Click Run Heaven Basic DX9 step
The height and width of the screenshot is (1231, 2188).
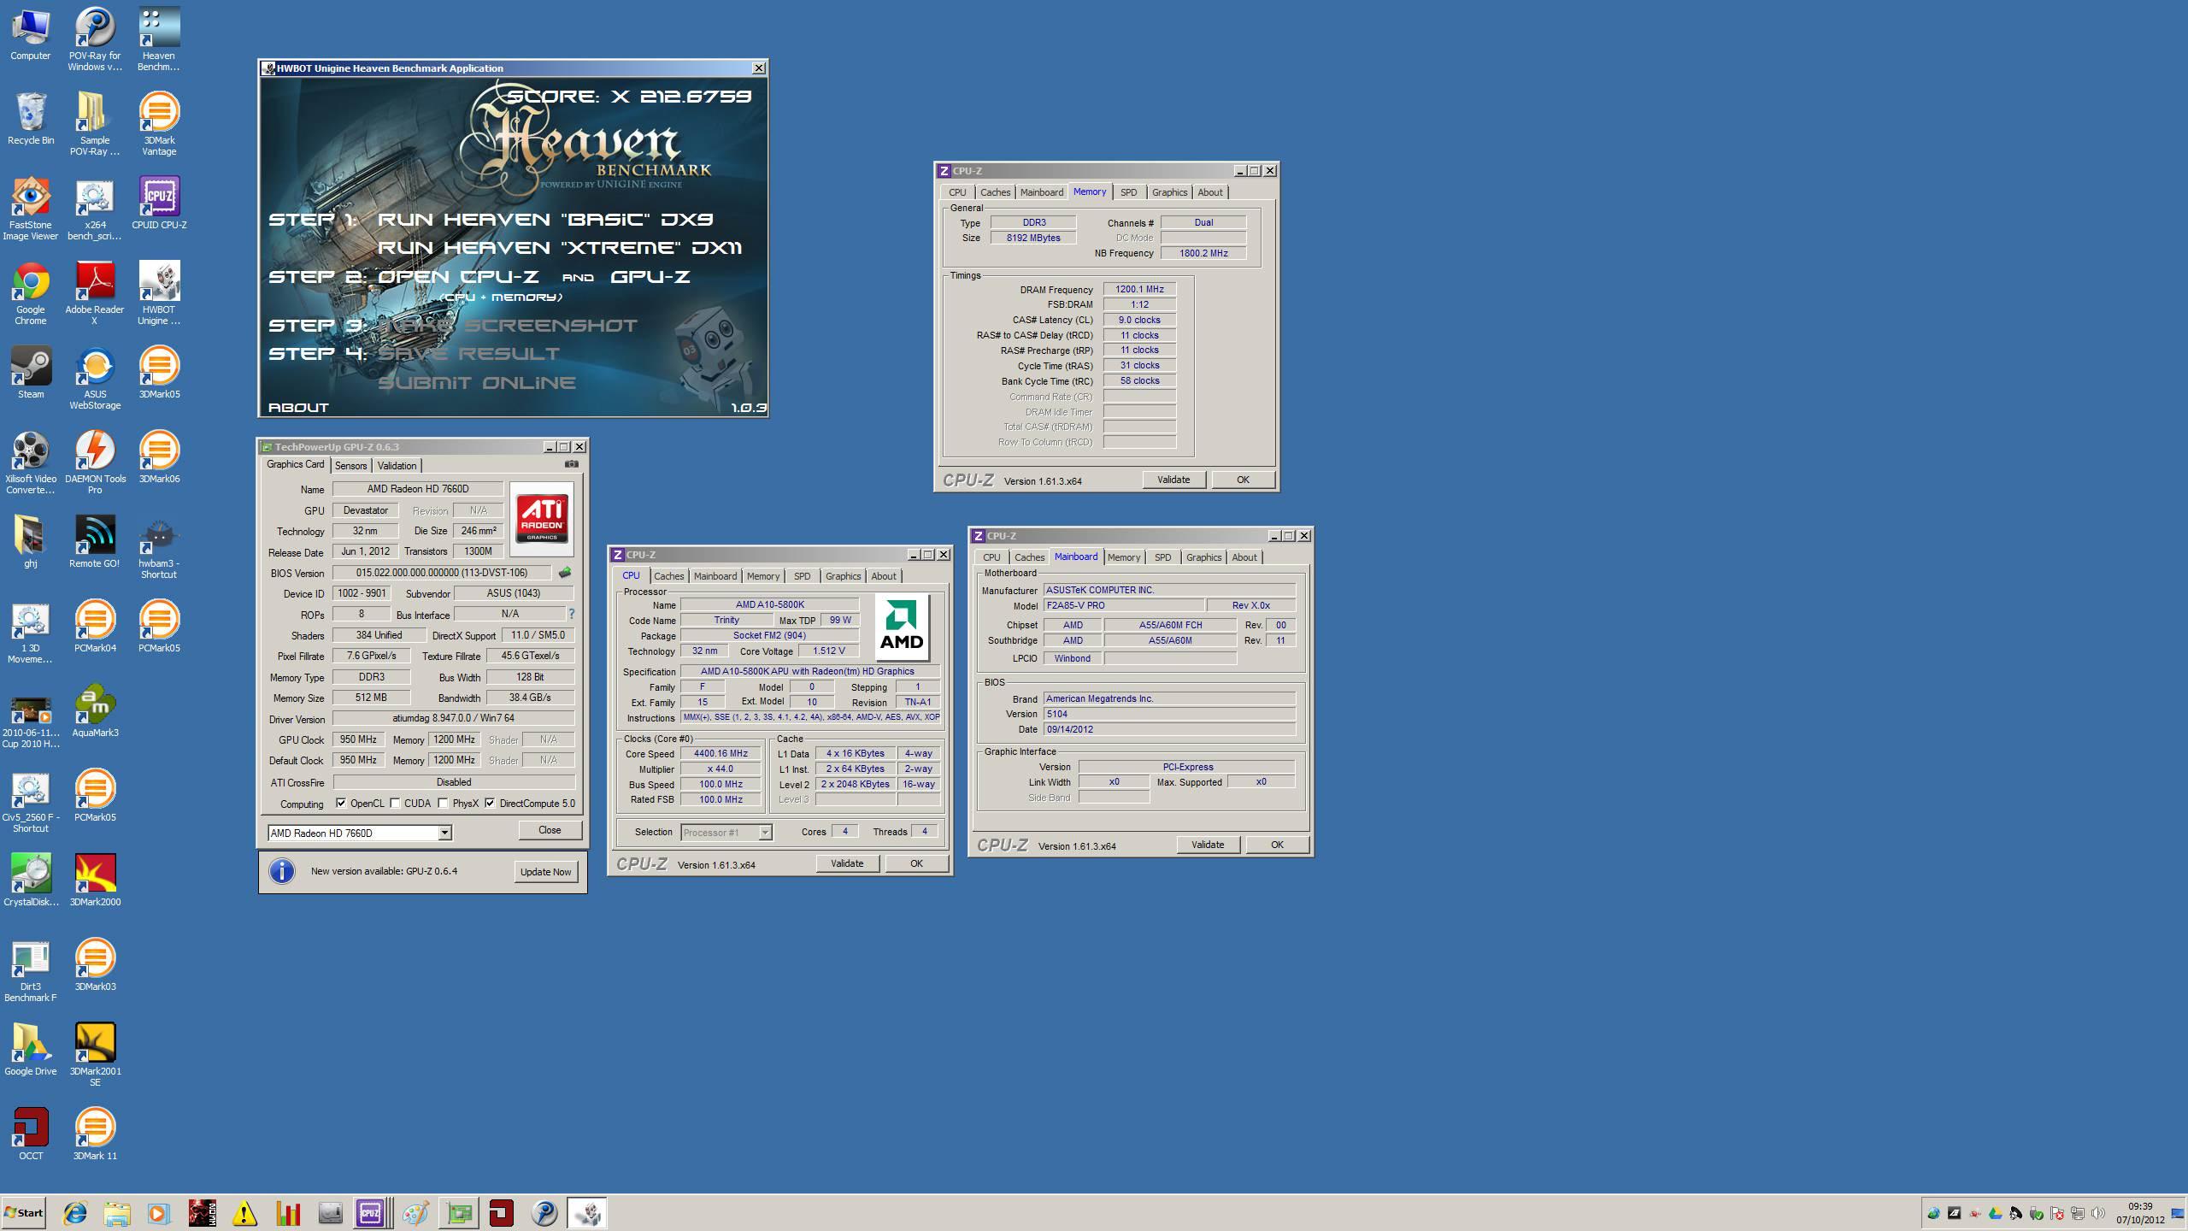pos(545,220)
